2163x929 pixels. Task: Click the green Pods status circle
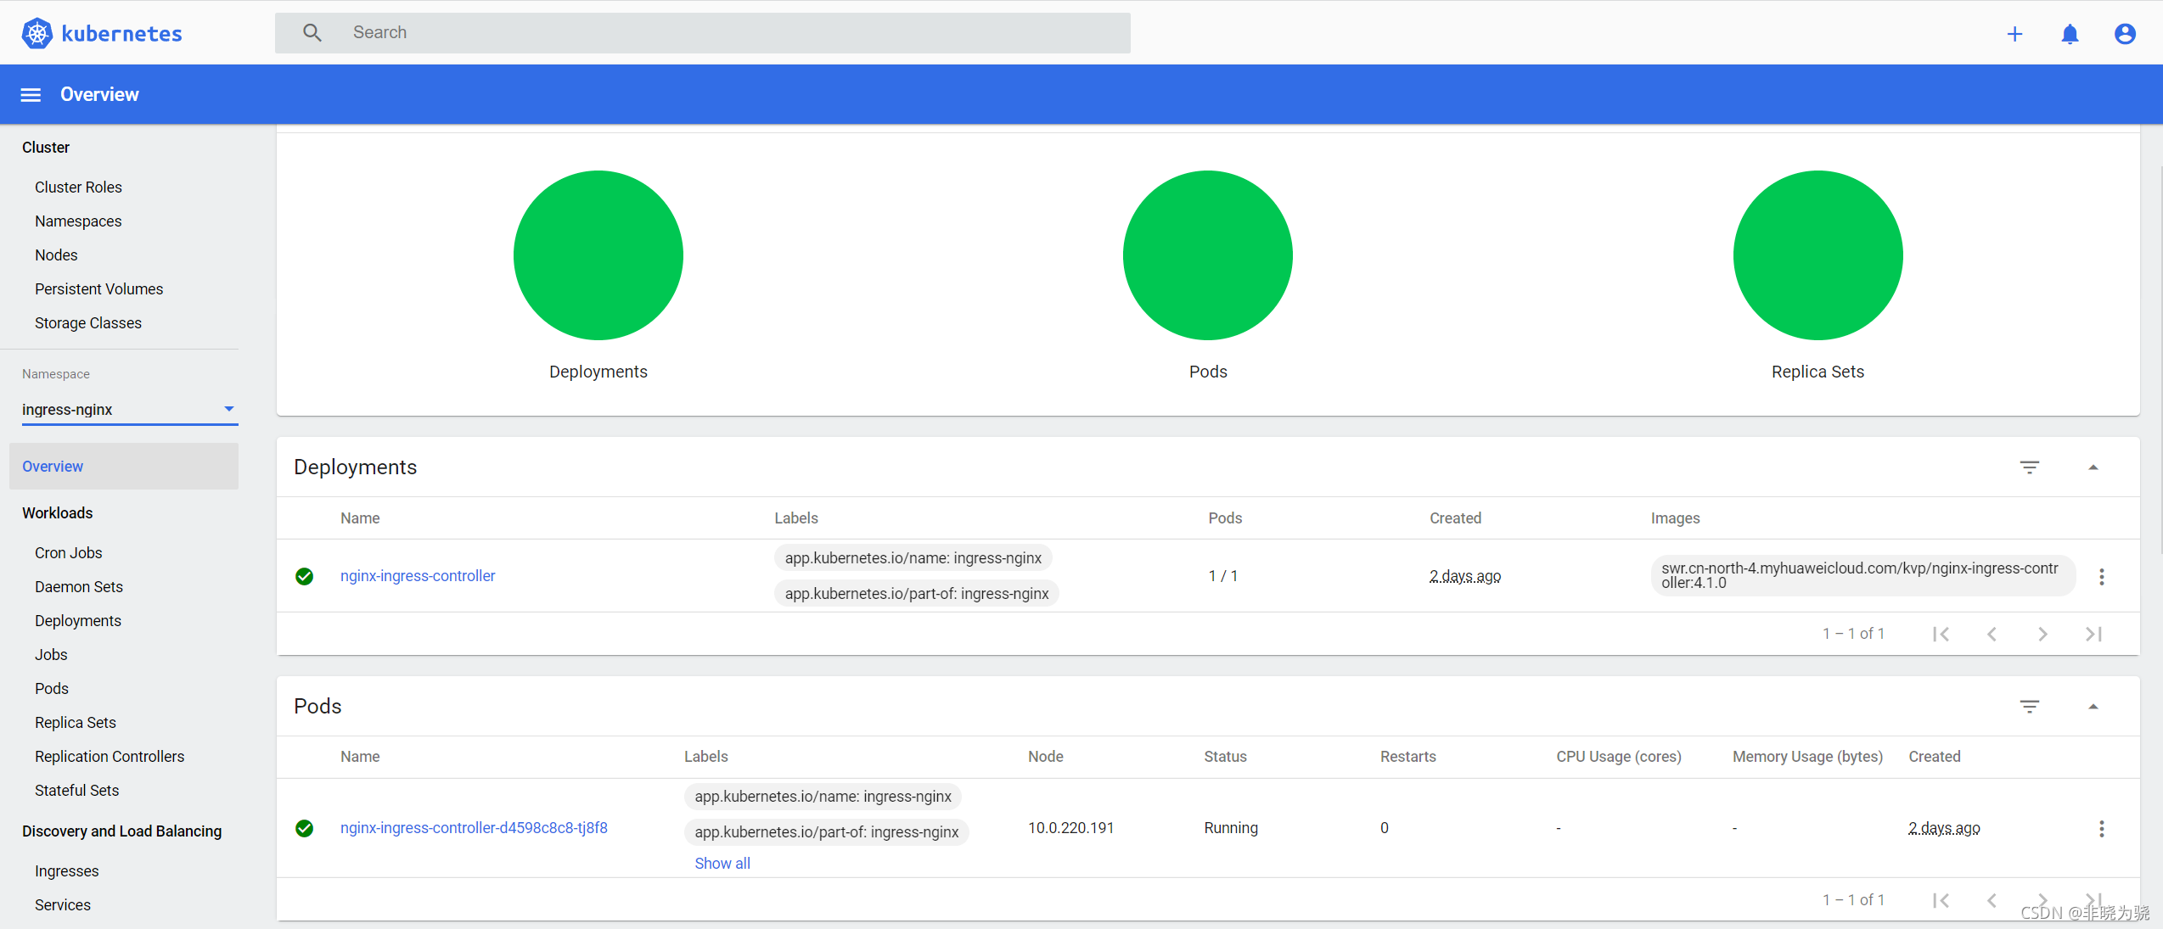(1208, 255)
